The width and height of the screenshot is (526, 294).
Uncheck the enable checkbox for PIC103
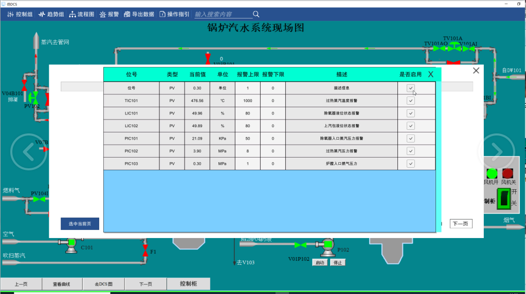click(410, 164)
